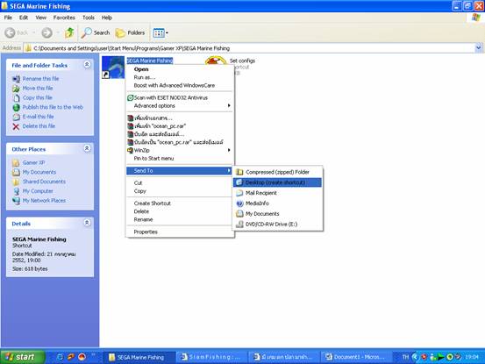485x364 pixels.
Task: Select the Set configs shortcut icon
Action: 216,60
